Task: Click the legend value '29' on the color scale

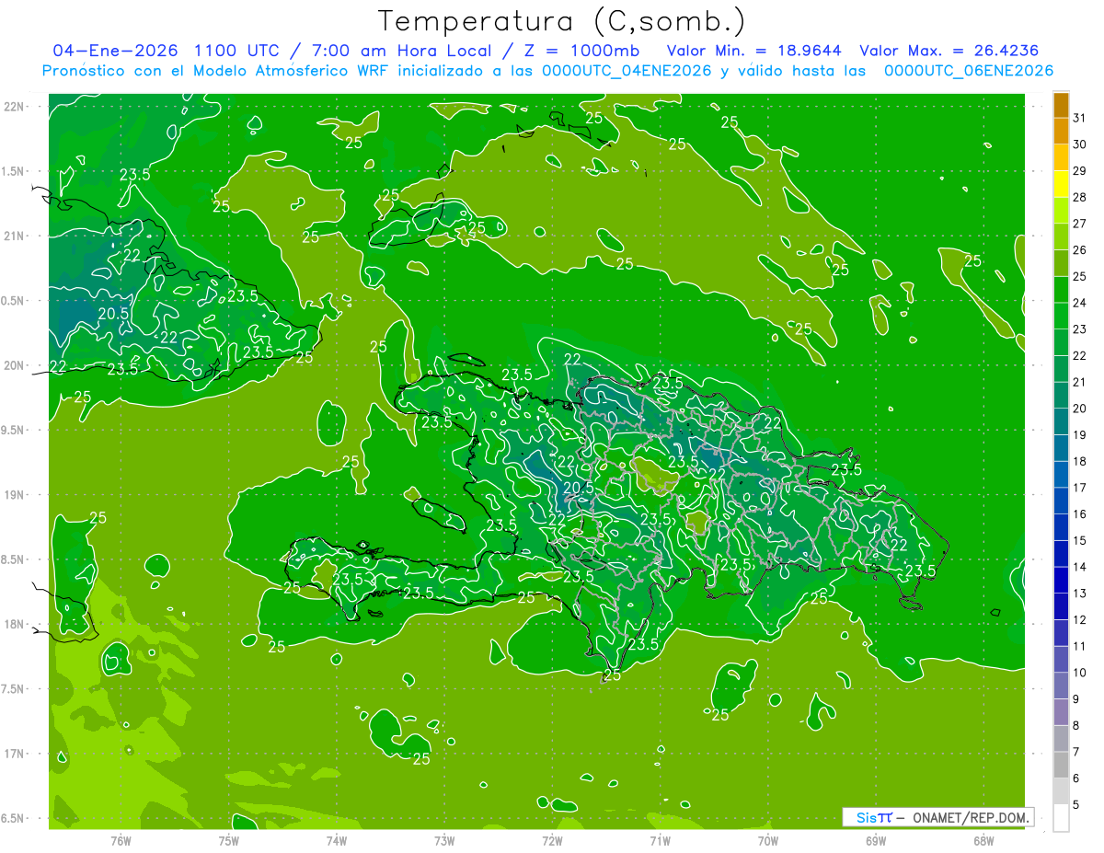Action: point(1079,171)
